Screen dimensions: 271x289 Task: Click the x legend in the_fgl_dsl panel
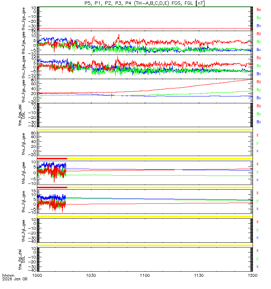tap(257, 267)
